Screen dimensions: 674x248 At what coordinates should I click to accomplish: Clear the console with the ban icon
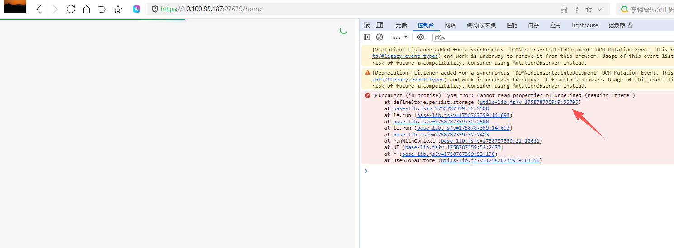click(x=380, y=37)
